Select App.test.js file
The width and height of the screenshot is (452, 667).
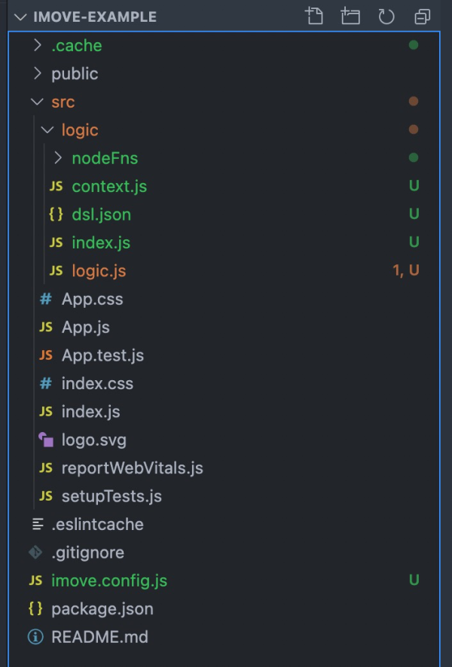(x=102, y=355)
